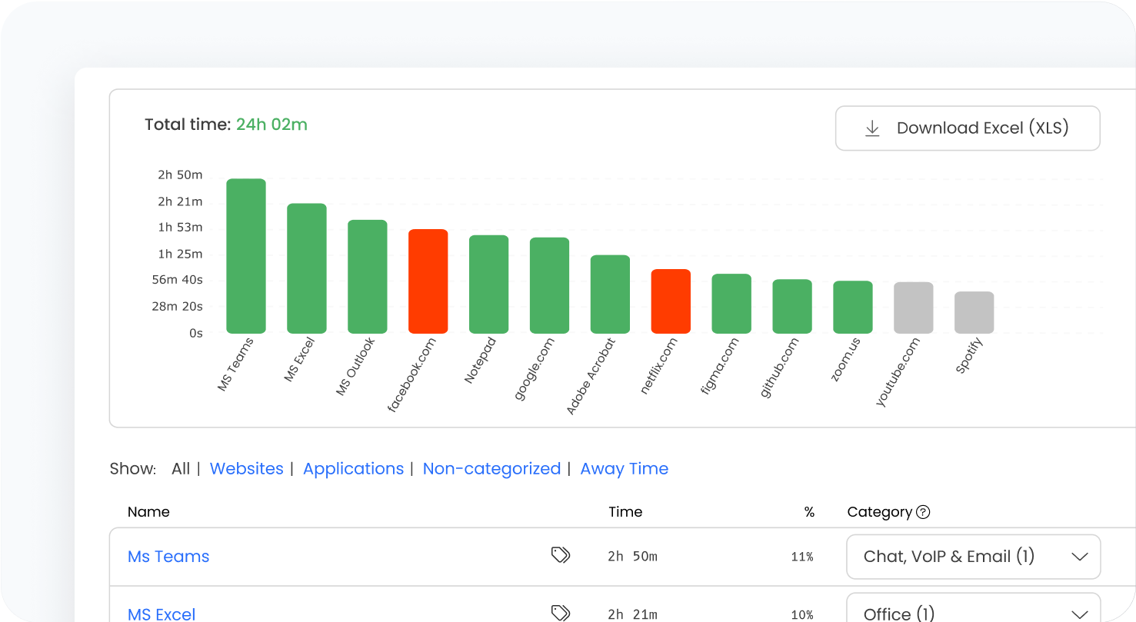This screenshot has width=1136, height=622.
Task: Download Excel (XLS) report
Action: coord(967,128)
